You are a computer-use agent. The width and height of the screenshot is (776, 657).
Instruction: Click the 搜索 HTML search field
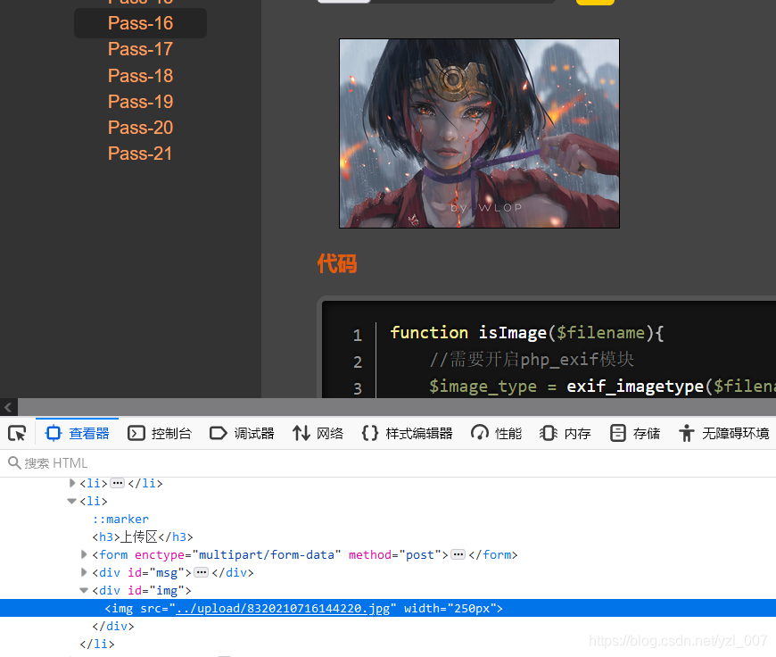tap(388, 463)
